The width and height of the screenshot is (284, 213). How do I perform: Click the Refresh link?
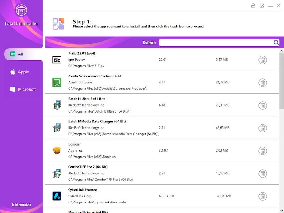click(149, 42)
